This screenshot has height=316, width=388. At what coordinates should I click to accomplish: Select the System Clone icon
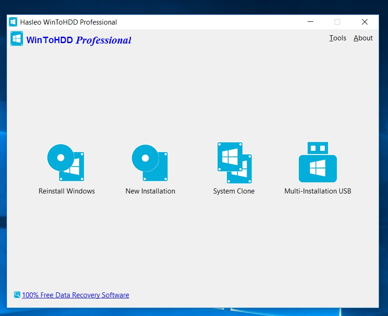coord(234,162)
